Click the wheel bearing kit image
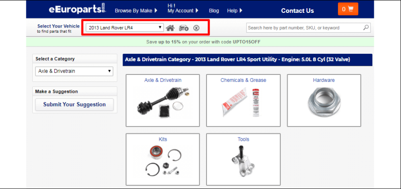Viewport: 401px width, 189px height. 164,161
